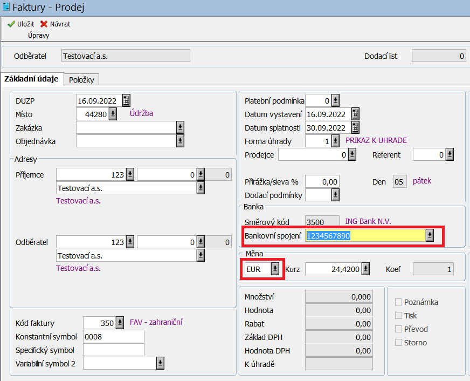470x381 pixels.
Task: Click the Konstantní symbol input field
Action: click(113, 337)
